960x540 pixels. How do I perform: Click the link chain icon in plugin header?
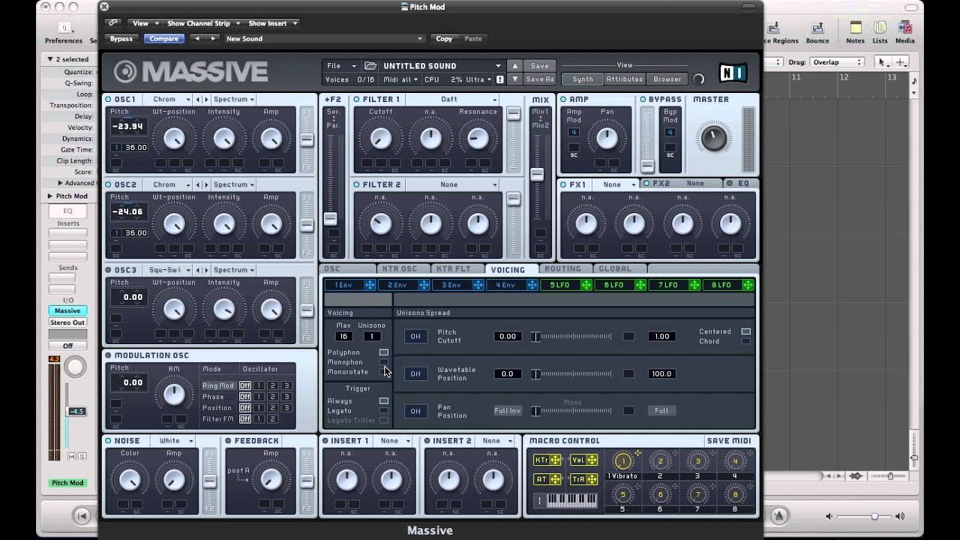(113, 23)
